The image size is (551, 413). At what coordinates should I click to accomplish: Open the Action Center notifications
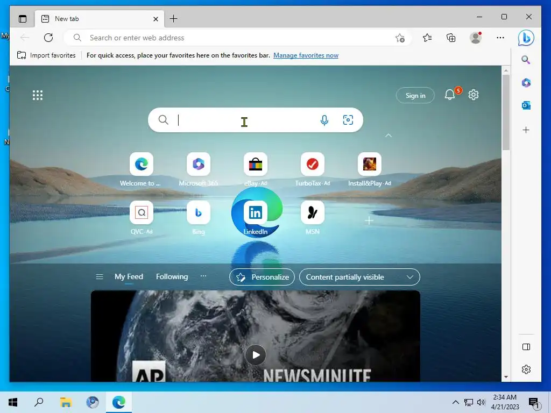[534, 402]
